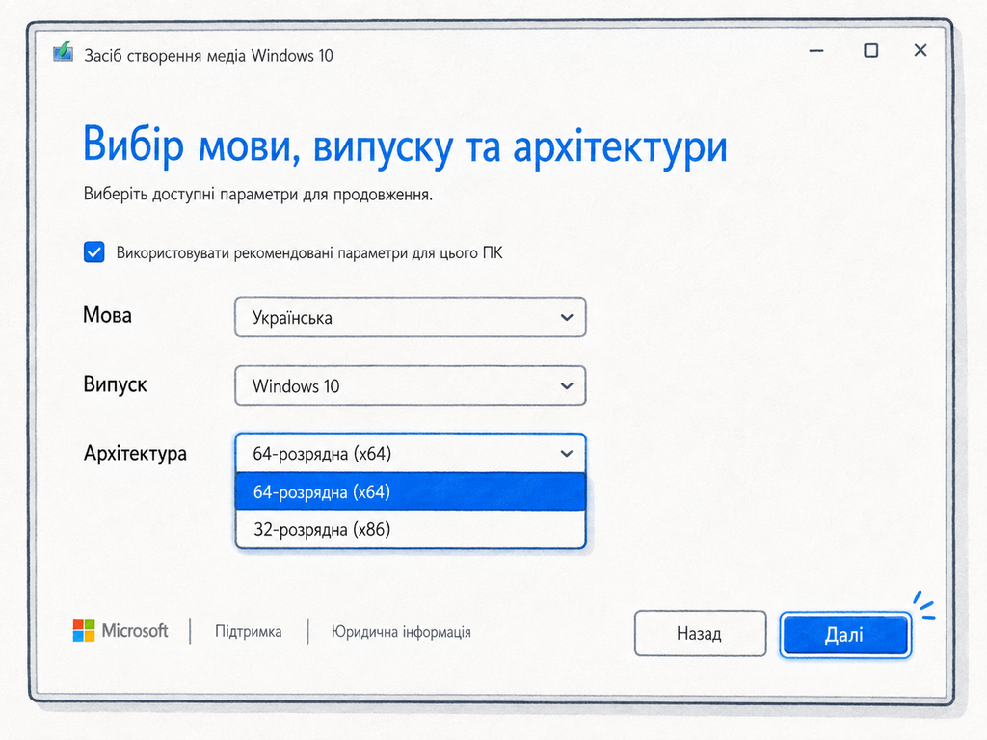Click the Випуск label
This screenshot has width=987, height=740.
[116, 383]
